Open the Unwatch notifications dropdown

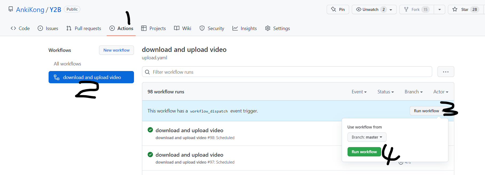391,10
